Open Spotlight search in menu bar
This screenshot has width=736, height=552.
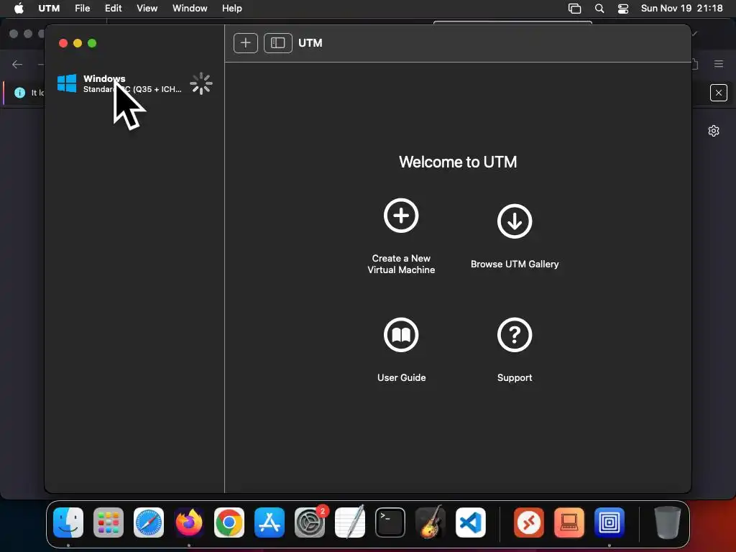coord(599,9)
